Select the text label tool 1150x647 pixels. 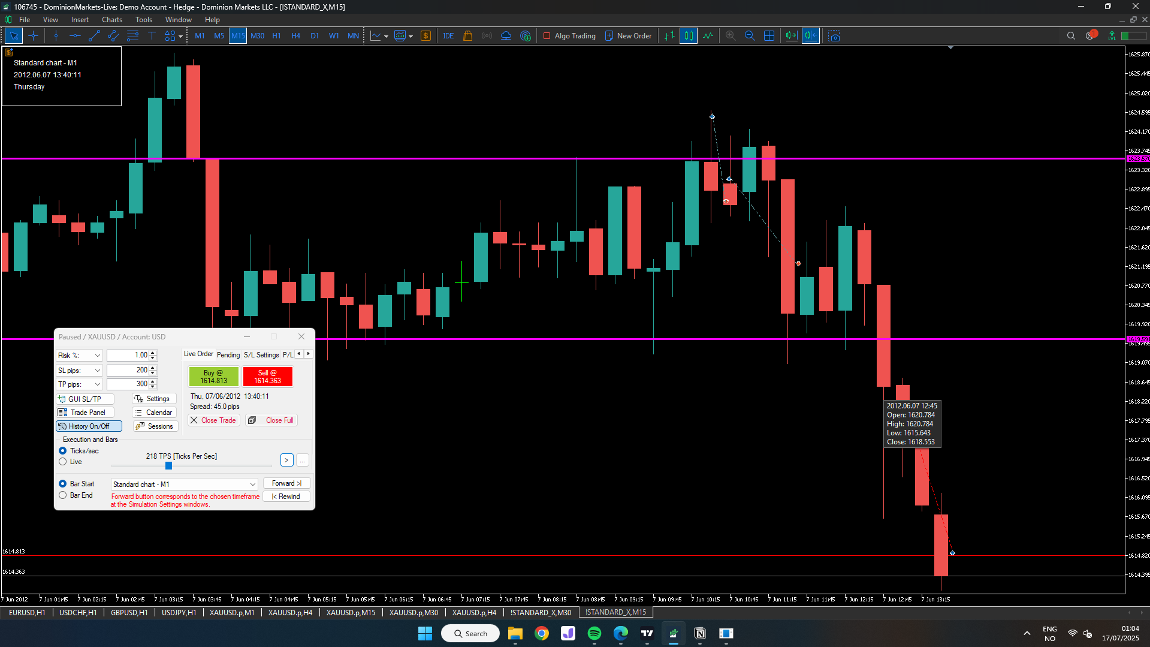(152, 36)
